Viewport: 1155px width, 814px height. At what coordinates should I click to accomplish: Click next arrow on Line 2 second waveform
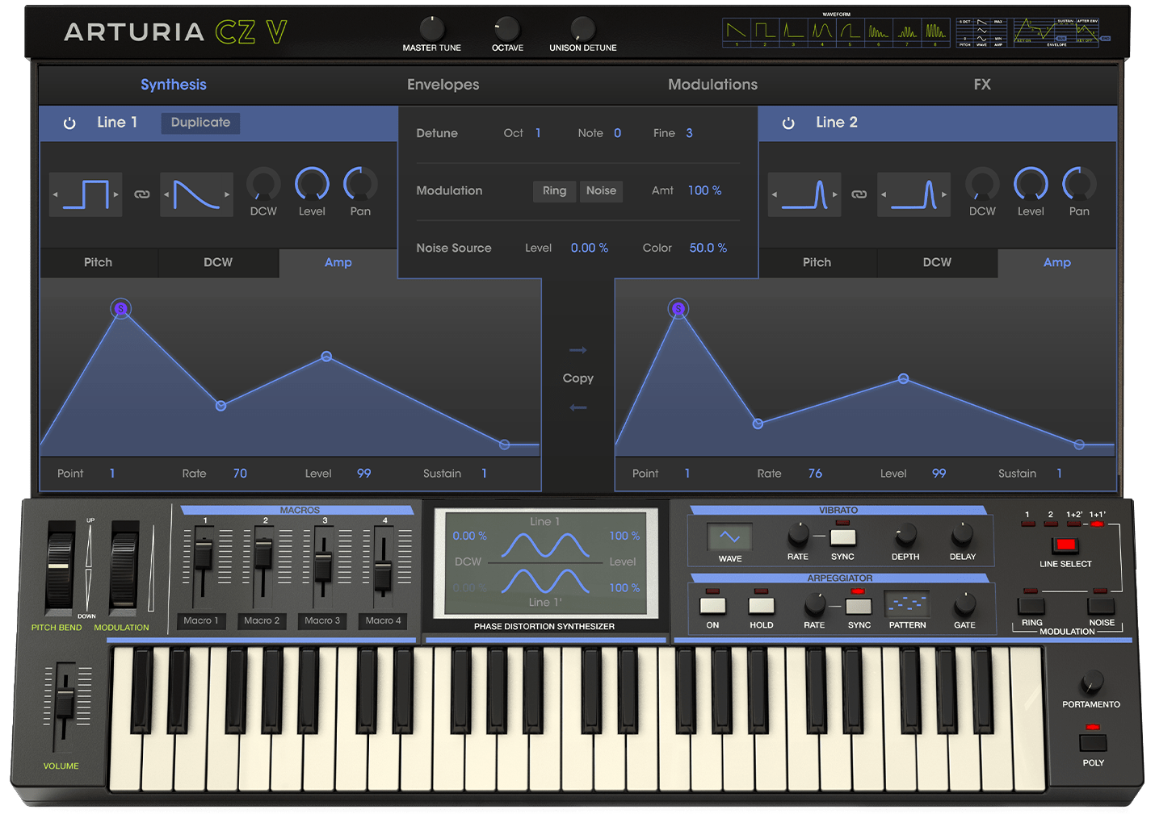(944, 194)
